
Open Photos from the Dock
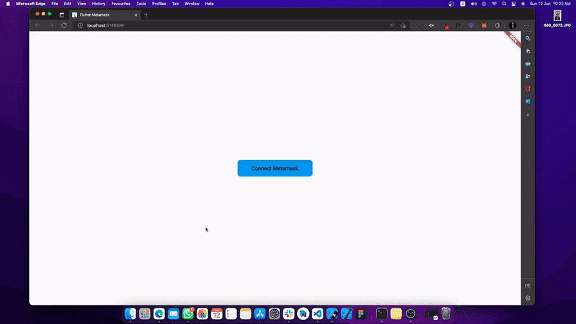click(202, 314)
